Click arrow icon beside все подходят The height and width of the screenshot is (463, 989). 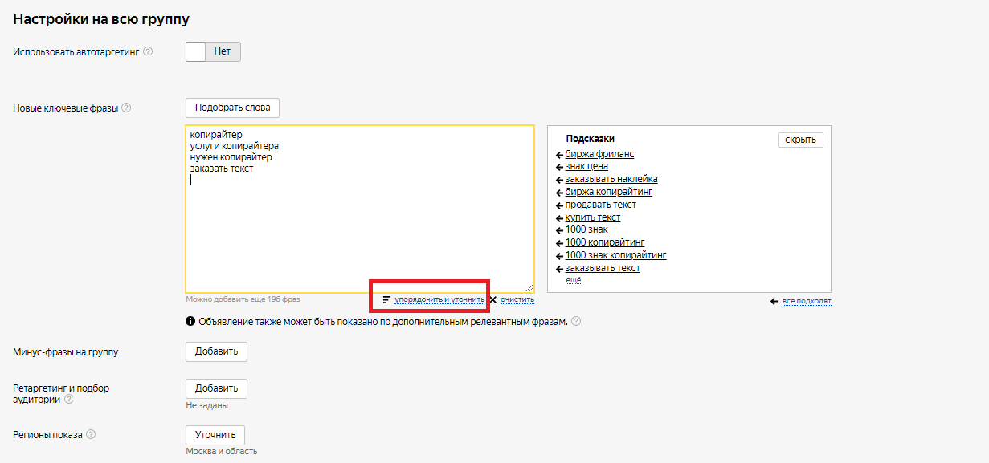[774, 301]
